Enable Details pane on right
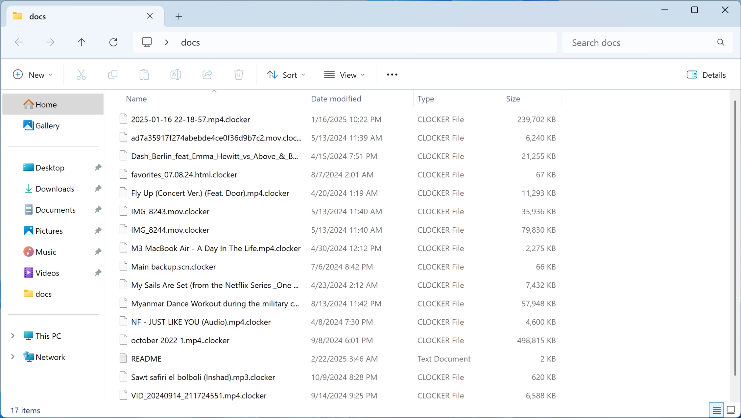The height and width of the screenshot is (418, 741). click(x=707, y=74)
